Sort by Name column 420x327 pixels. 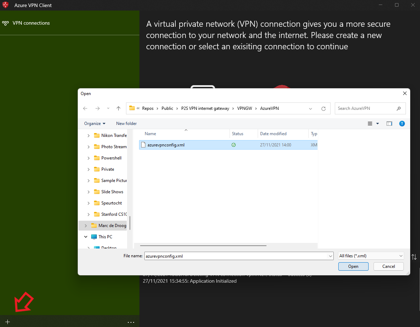(x=150, y=134)
